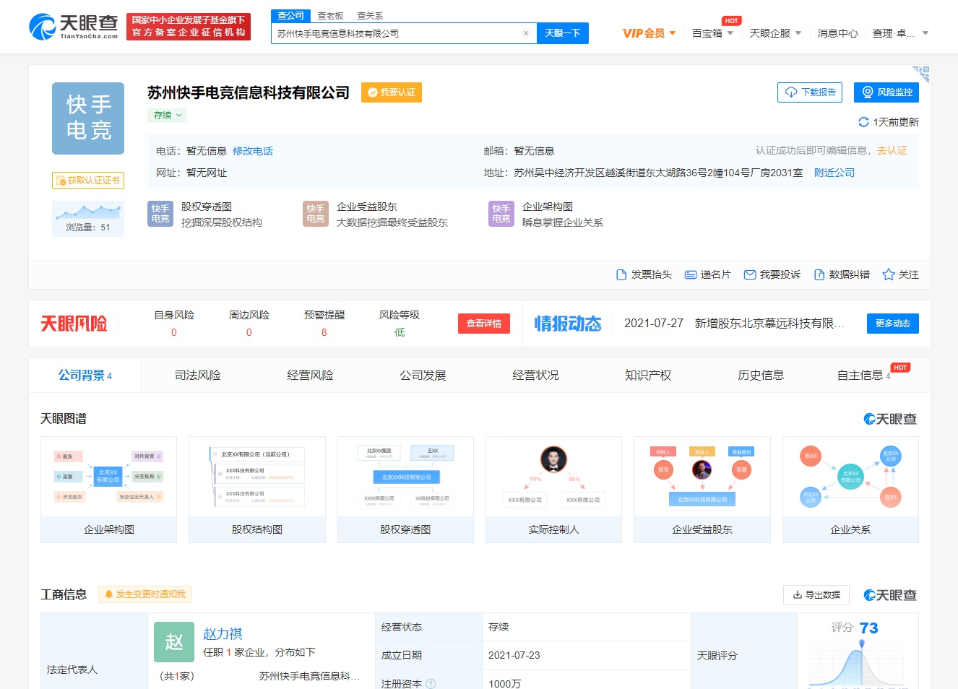Screen dimensions: 958x689
Task: Select the 司法风险 tab
Action: click(198, 376)
